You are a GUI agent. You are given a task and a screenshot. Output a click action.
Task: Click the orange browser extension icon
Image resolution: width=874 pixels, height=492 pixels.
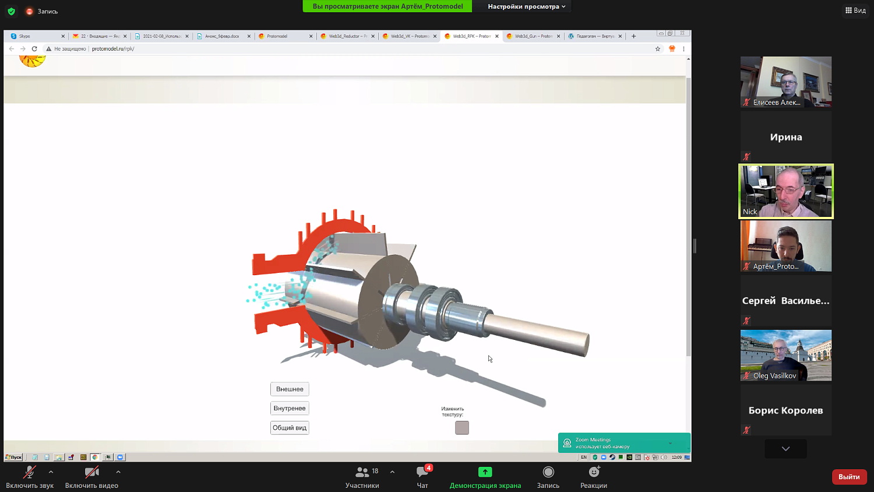coord(672,49)
